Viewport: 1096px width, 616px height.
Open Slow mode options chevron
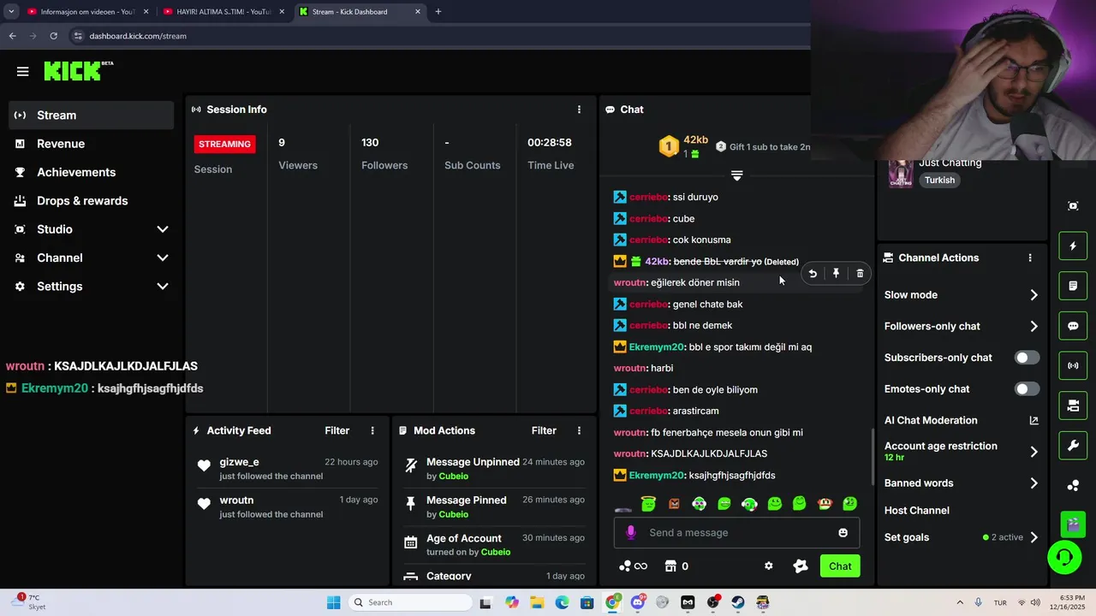1033,295
